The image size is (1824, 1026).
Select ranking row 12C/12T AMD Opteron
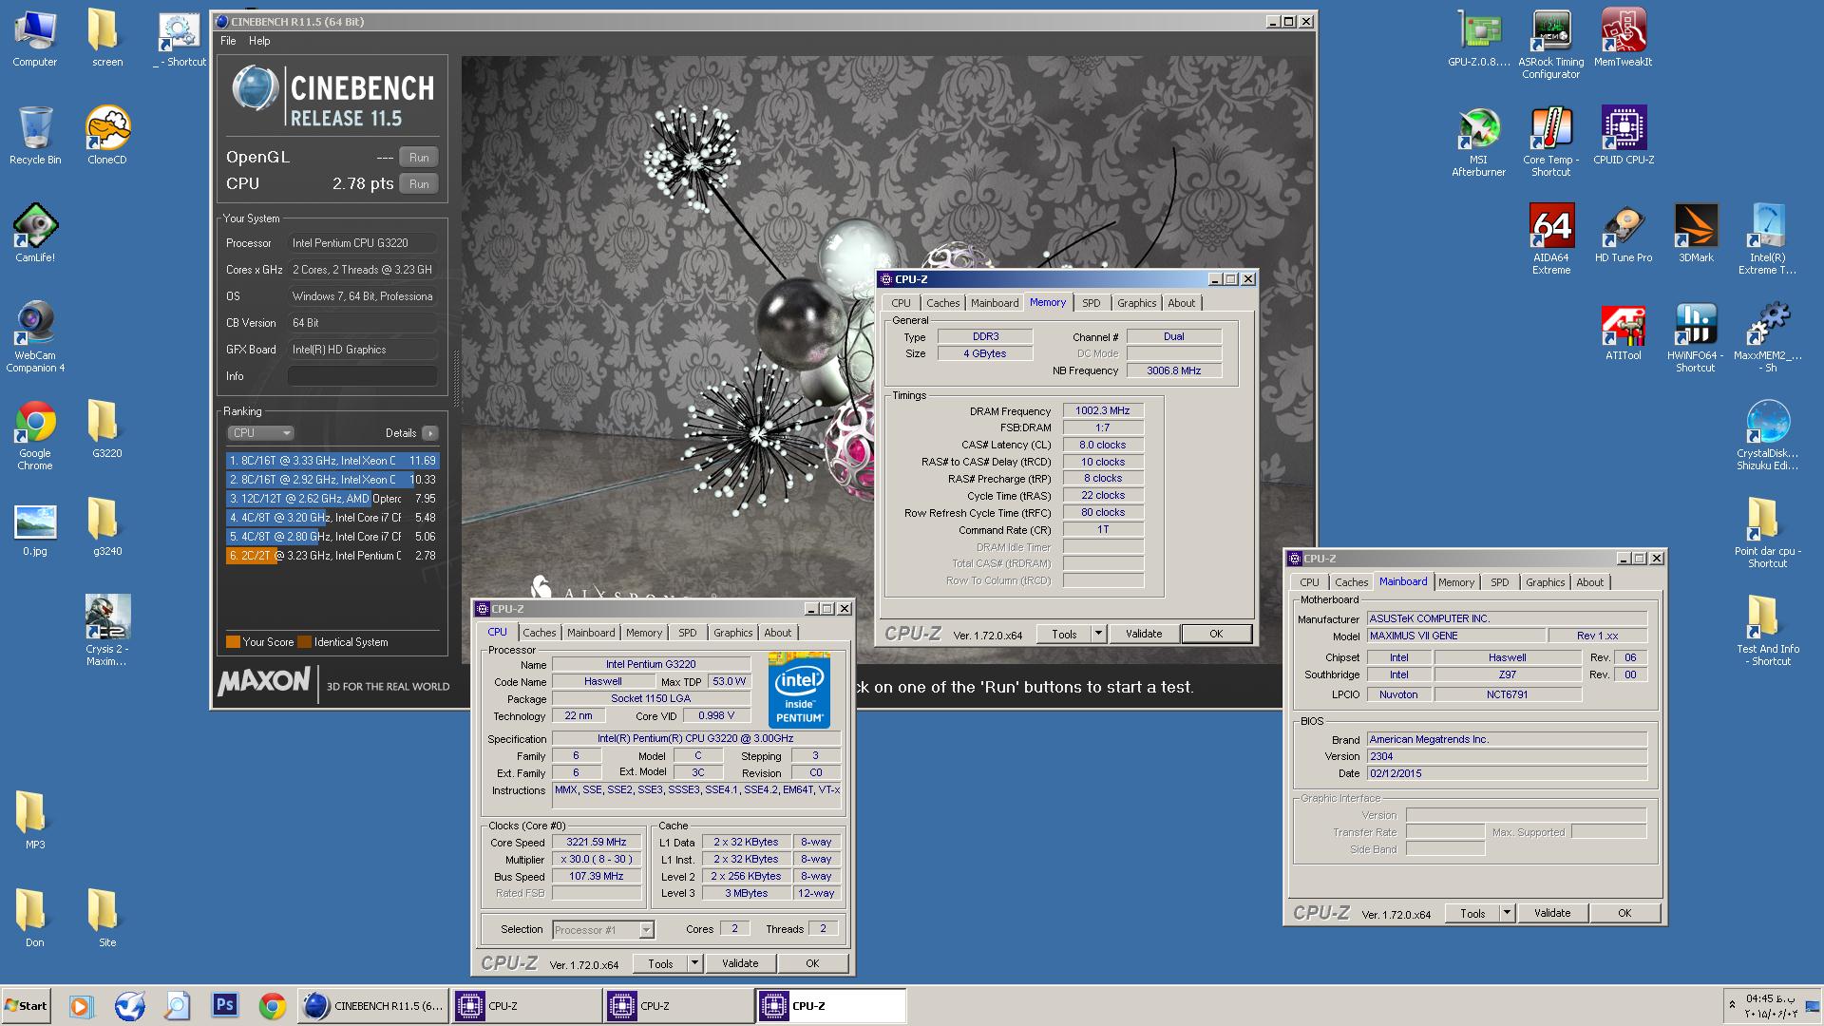332,498
